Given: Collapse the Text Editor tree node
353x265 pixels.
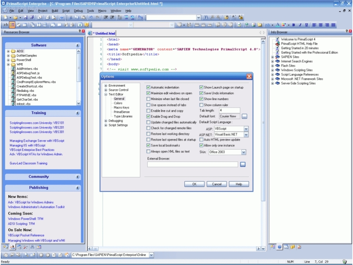Looking at the screenshot, I should point(105,95).
